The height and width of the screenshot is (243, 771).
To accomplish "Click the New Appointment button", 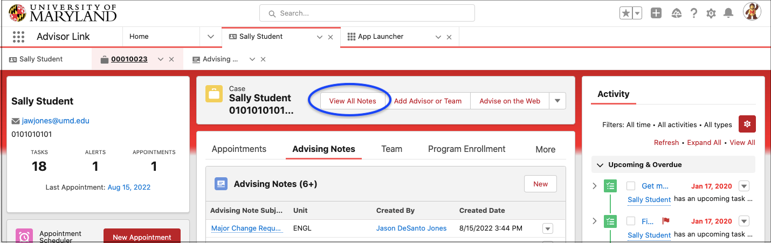I will tap(142, 237).
